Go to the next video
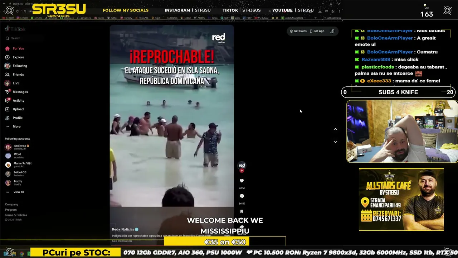The image size is (458, 258). pos(335,142)
